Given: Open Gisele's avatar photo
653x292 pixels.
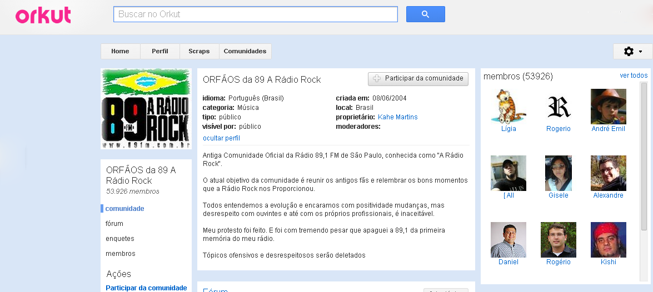Looking at the screenshot, I should click(x=559, y=173).
